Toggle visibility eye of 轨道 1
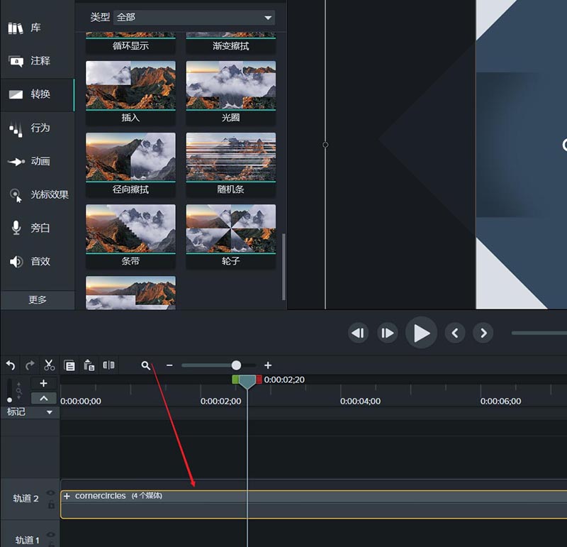This screenshot has width=567, height=547. pyautogui.click(x=50, y=535)
